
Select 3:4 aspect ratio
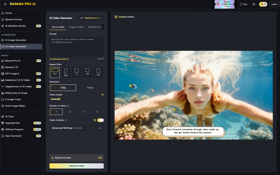coord(98,72)
